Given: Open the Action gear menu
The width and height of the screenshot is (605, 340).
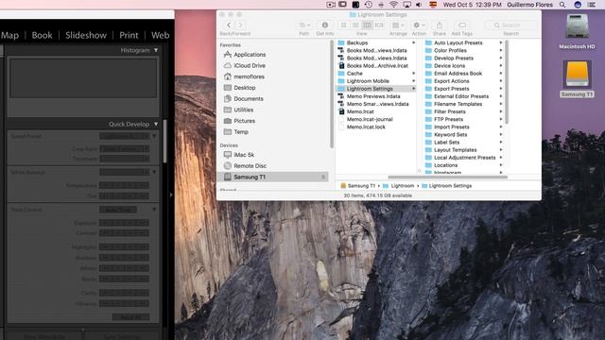Looking at the screenshot, I should [x=419, y=25].
